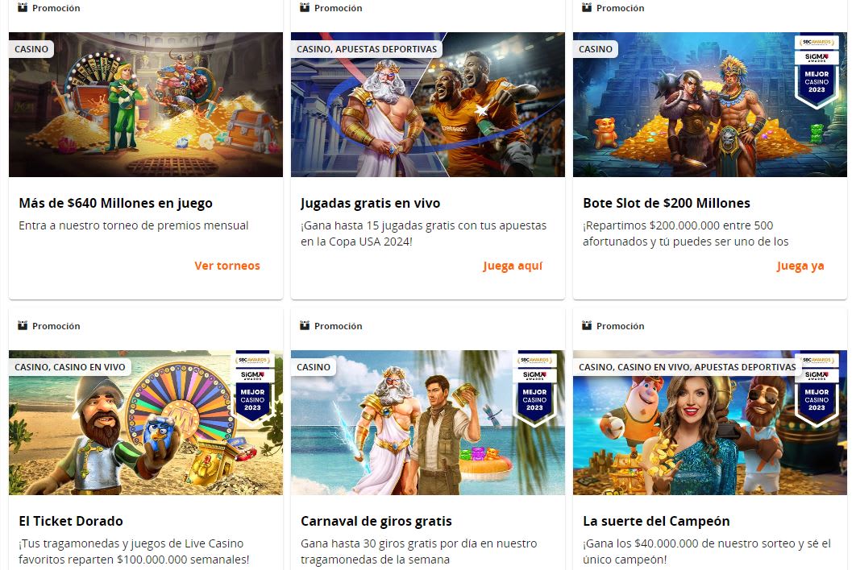
Task: Open the Bote Slot de $200 Millones title
Action: 667,203
